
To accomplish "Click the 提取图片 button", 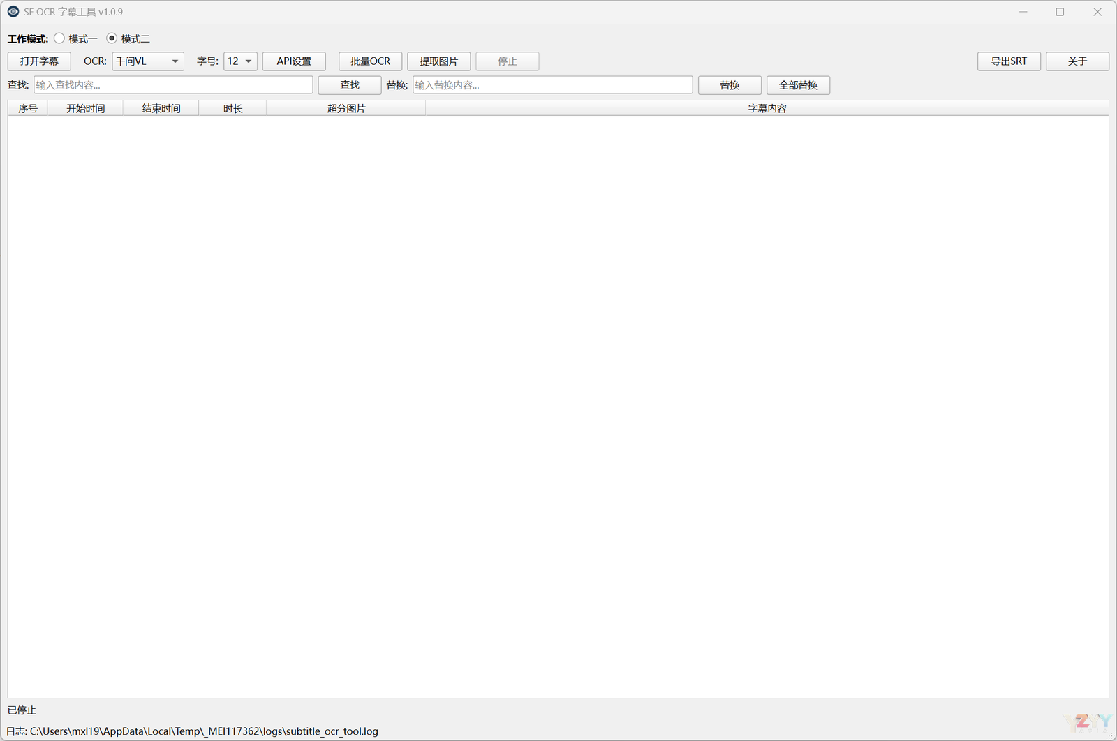I will click(x=438, y=61).
